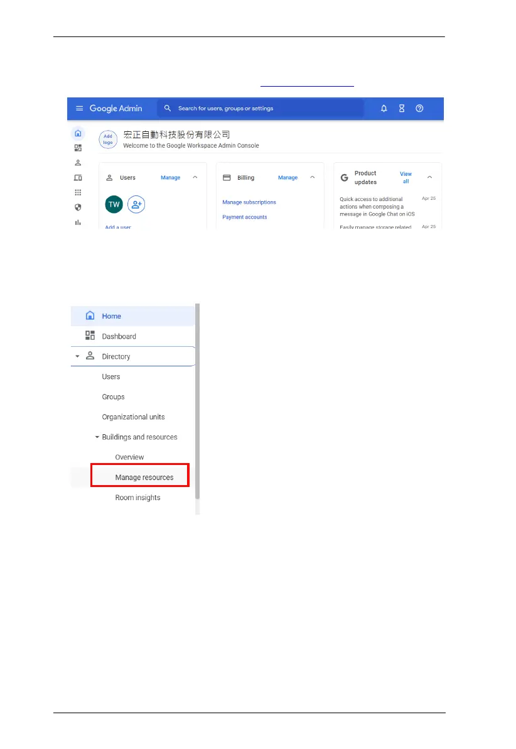Select Buildings and resources item
The height and width of the screenshot is (749, 516).
139,437
